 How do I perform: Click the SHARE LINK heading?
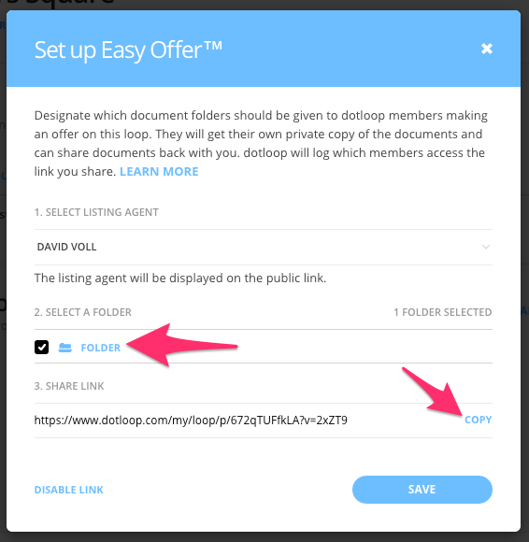pyautogui.click(x=69, y=386)
